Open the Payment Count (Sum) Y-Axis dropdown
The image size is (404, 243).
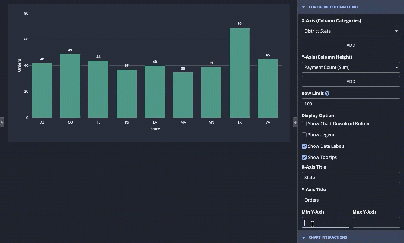click(x=351, y=67)
